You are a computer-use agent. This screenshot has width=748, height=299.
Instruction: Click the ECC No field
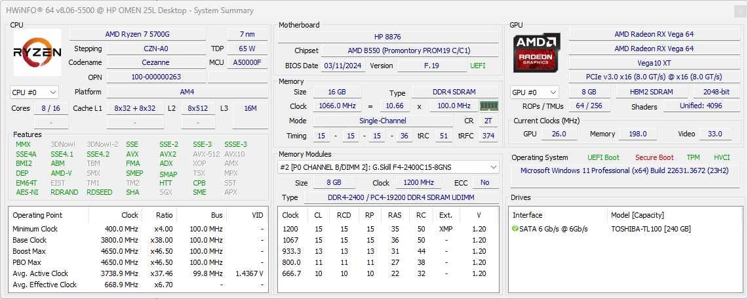(485, 182)
